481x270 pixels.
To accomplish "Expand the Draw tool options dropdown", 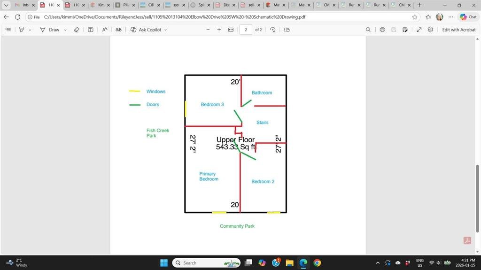I will point(65,30).
